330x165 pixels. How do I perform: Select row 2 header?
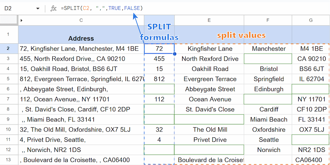8,48
